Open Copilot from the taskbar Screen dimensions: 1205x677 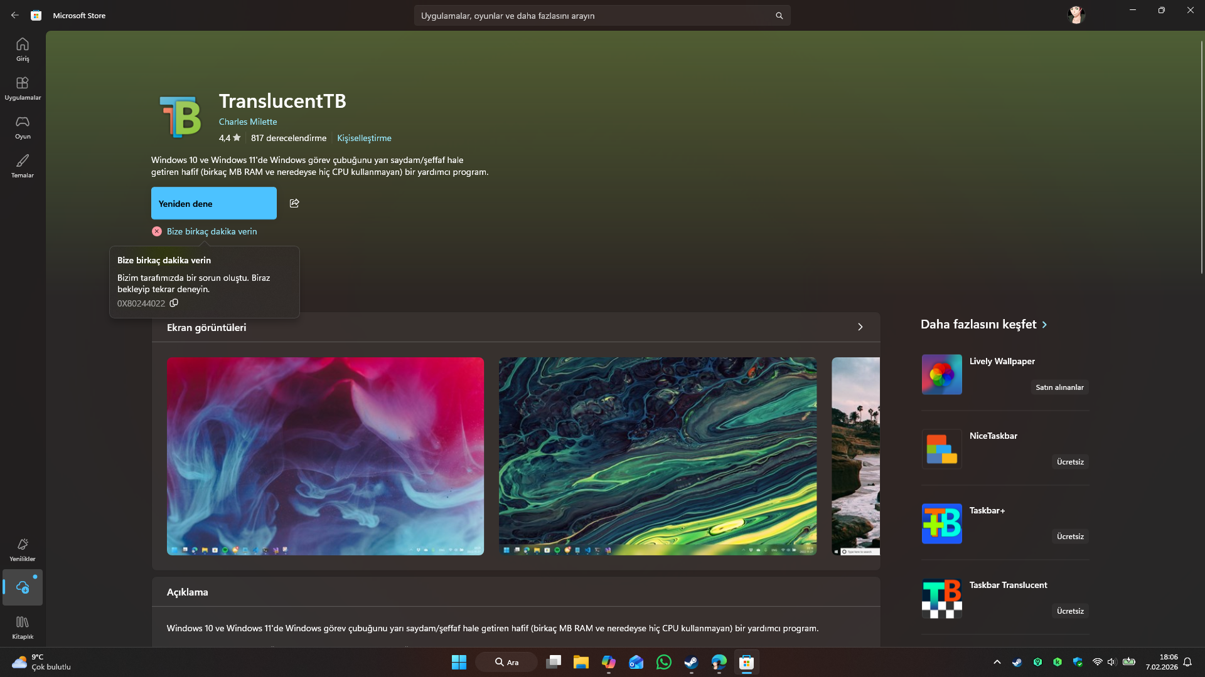[x=608, y=662]
